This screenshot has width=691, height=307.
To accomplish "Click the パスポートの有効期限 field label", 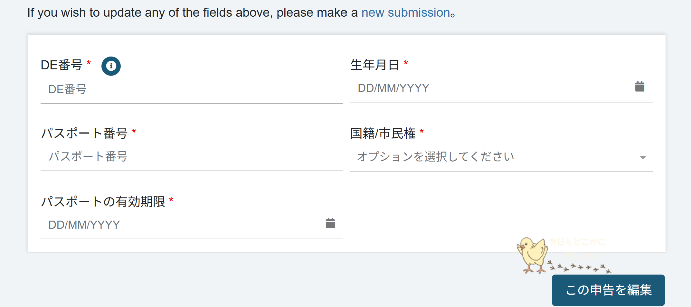I will click(x=103, y=202).
